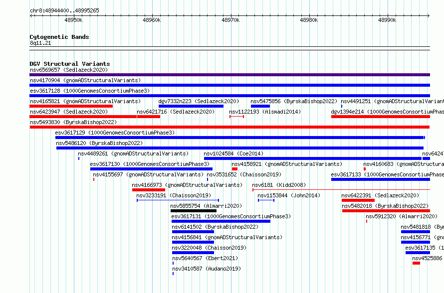The height and width of the screenshot is (293, 444).
Task: Open the nsv5475856 (ByrskaBishop2022) variant label
Action: pyautogui.click(x=294, y=101)
